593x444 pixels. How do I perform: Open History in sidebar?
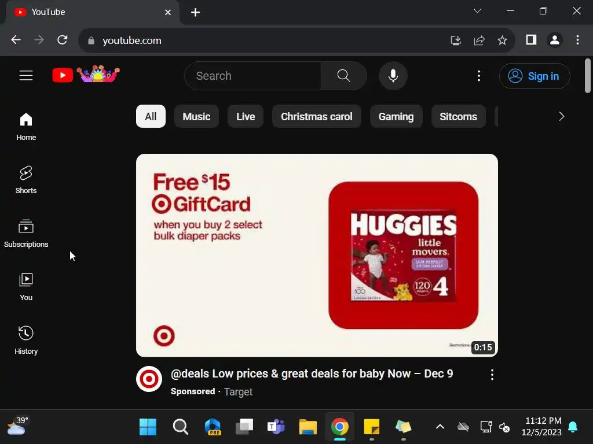[26, 340]
